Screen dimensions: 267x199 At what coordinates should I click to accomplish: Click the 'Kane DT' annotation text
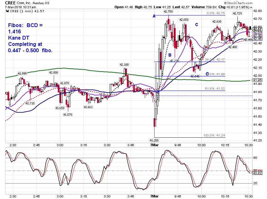[x=19, y=38]
